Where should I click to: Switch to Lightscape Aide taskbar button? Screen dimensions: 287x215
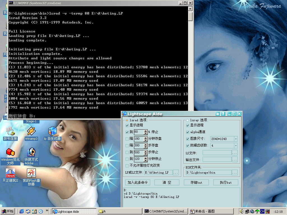click(x=74, y=212)
